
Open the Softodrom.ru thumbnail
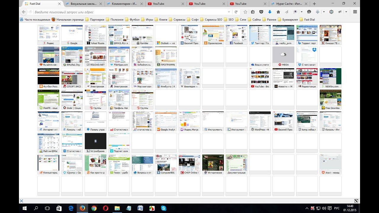point(142,57)
